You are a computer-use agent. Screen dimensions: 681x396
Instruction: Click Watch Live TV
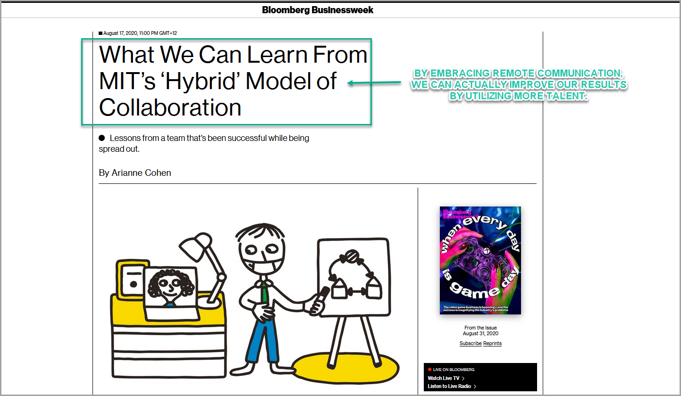[x=444, y=378]
